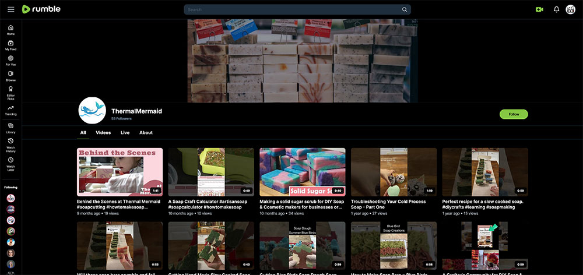
Task: Open seventh followed channel avatar in sidebar
Action: pos(10,265)
